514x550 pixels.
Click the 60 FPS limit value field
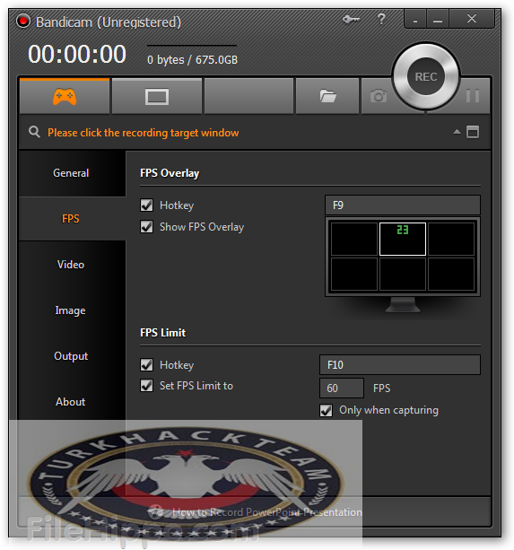pyautogui.click(x=342, y=388)
